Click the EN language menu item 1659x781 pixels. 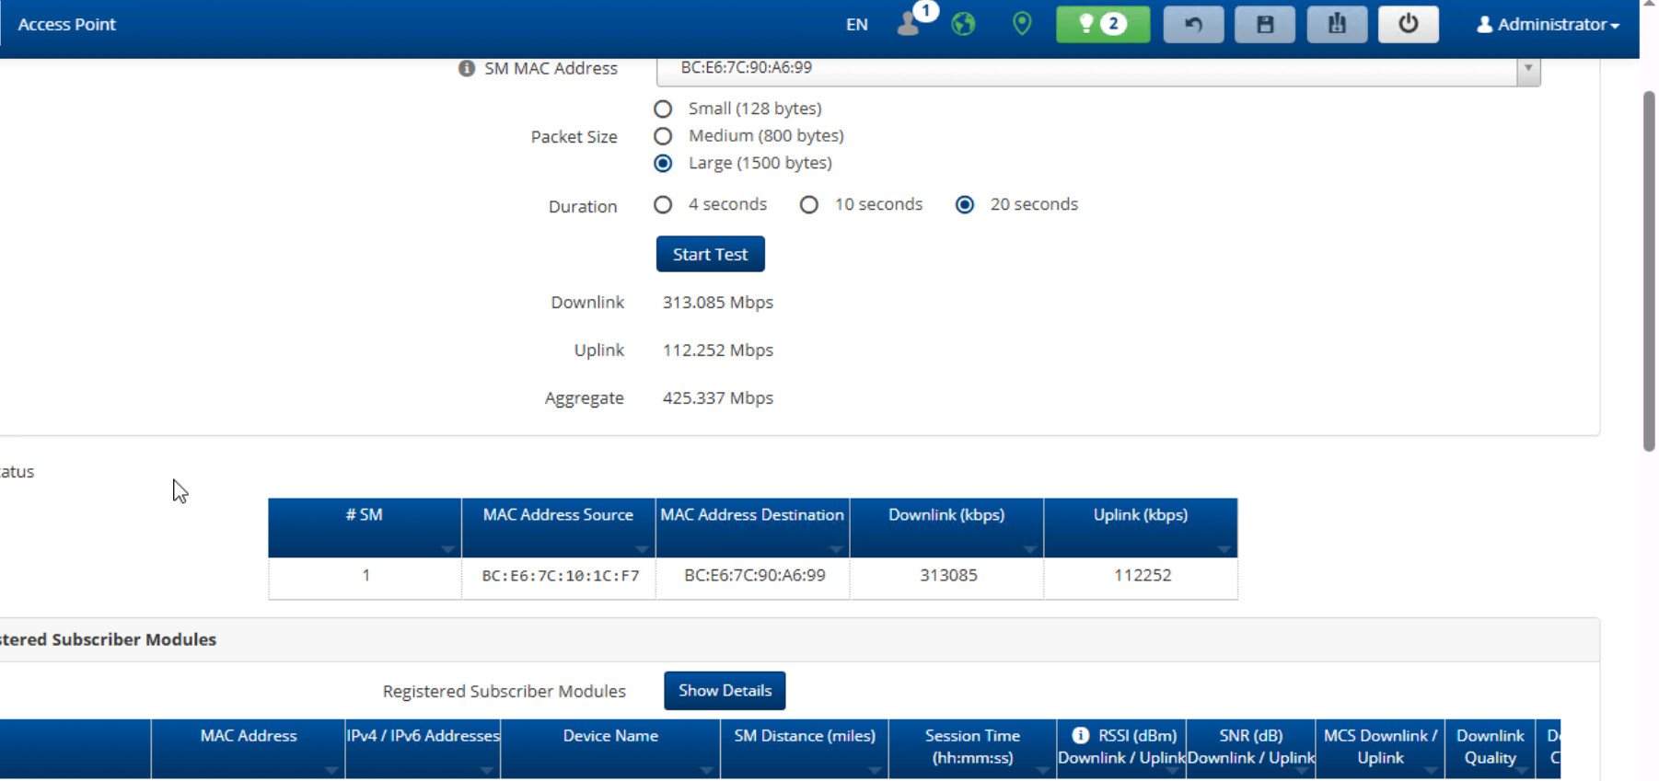[x=856, y=25]
